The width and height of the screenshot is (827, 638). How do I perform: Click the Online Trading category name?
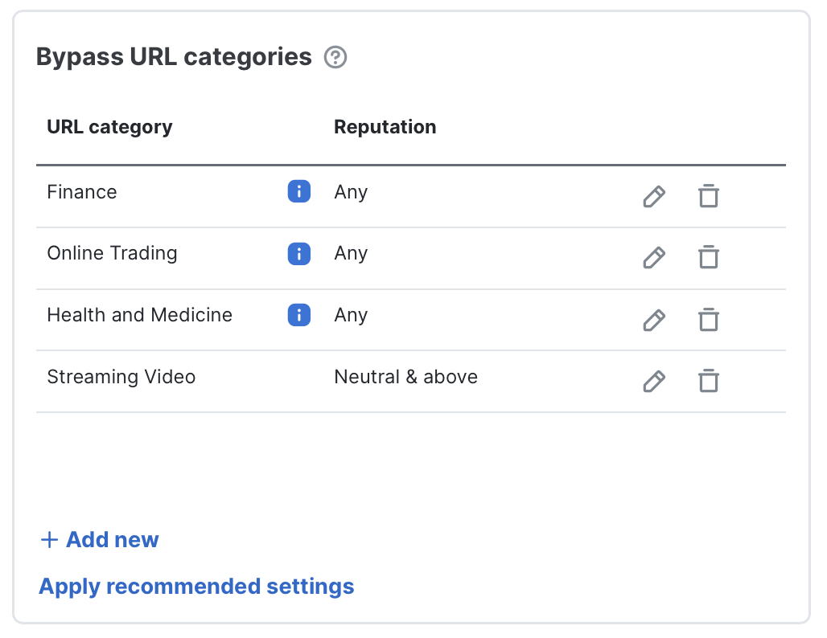[113, 253]
